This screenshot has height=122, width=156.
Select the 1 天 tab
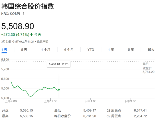(x=4, y=49)
